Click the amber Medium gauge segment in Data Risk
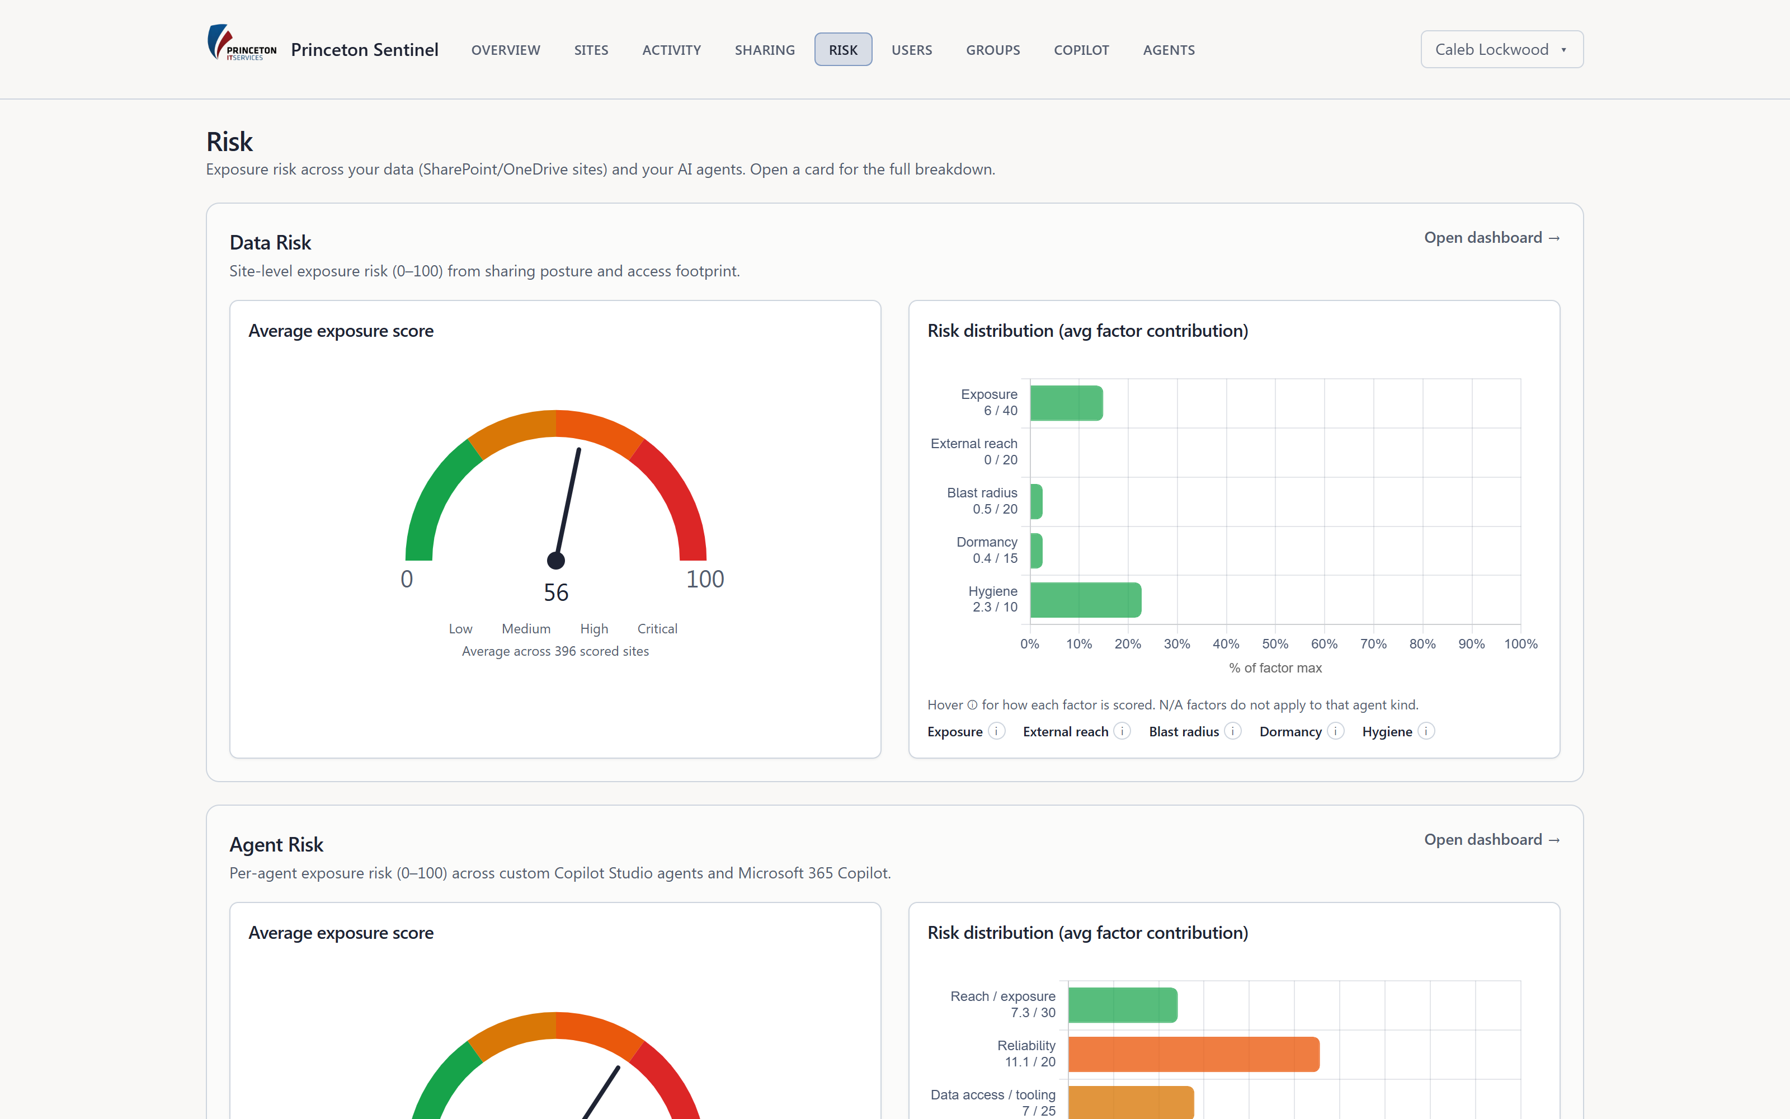The width and height of the screenshot is (1790, 1119). pyautogui.click(x=516, y=430)
